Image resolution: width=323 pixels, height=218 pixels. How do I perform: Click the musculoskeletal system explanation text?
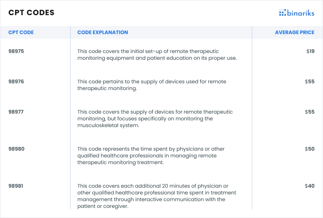[155, 119]
